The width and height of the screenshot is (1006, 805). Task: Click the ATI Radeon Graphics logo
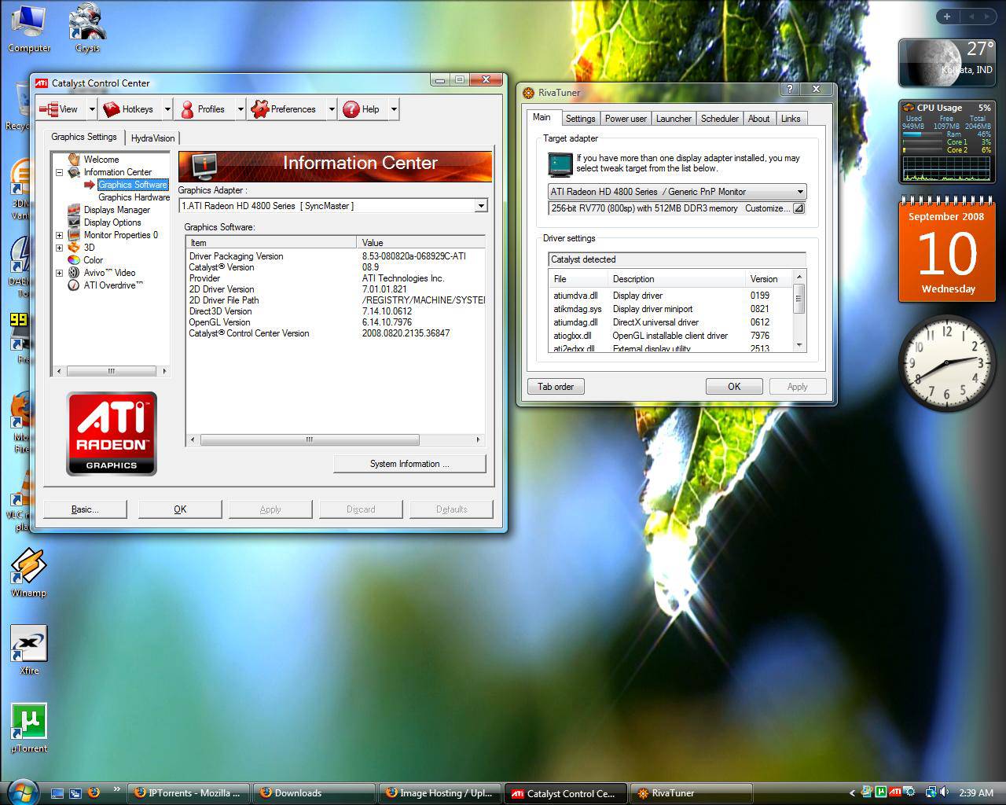[112, 434]
